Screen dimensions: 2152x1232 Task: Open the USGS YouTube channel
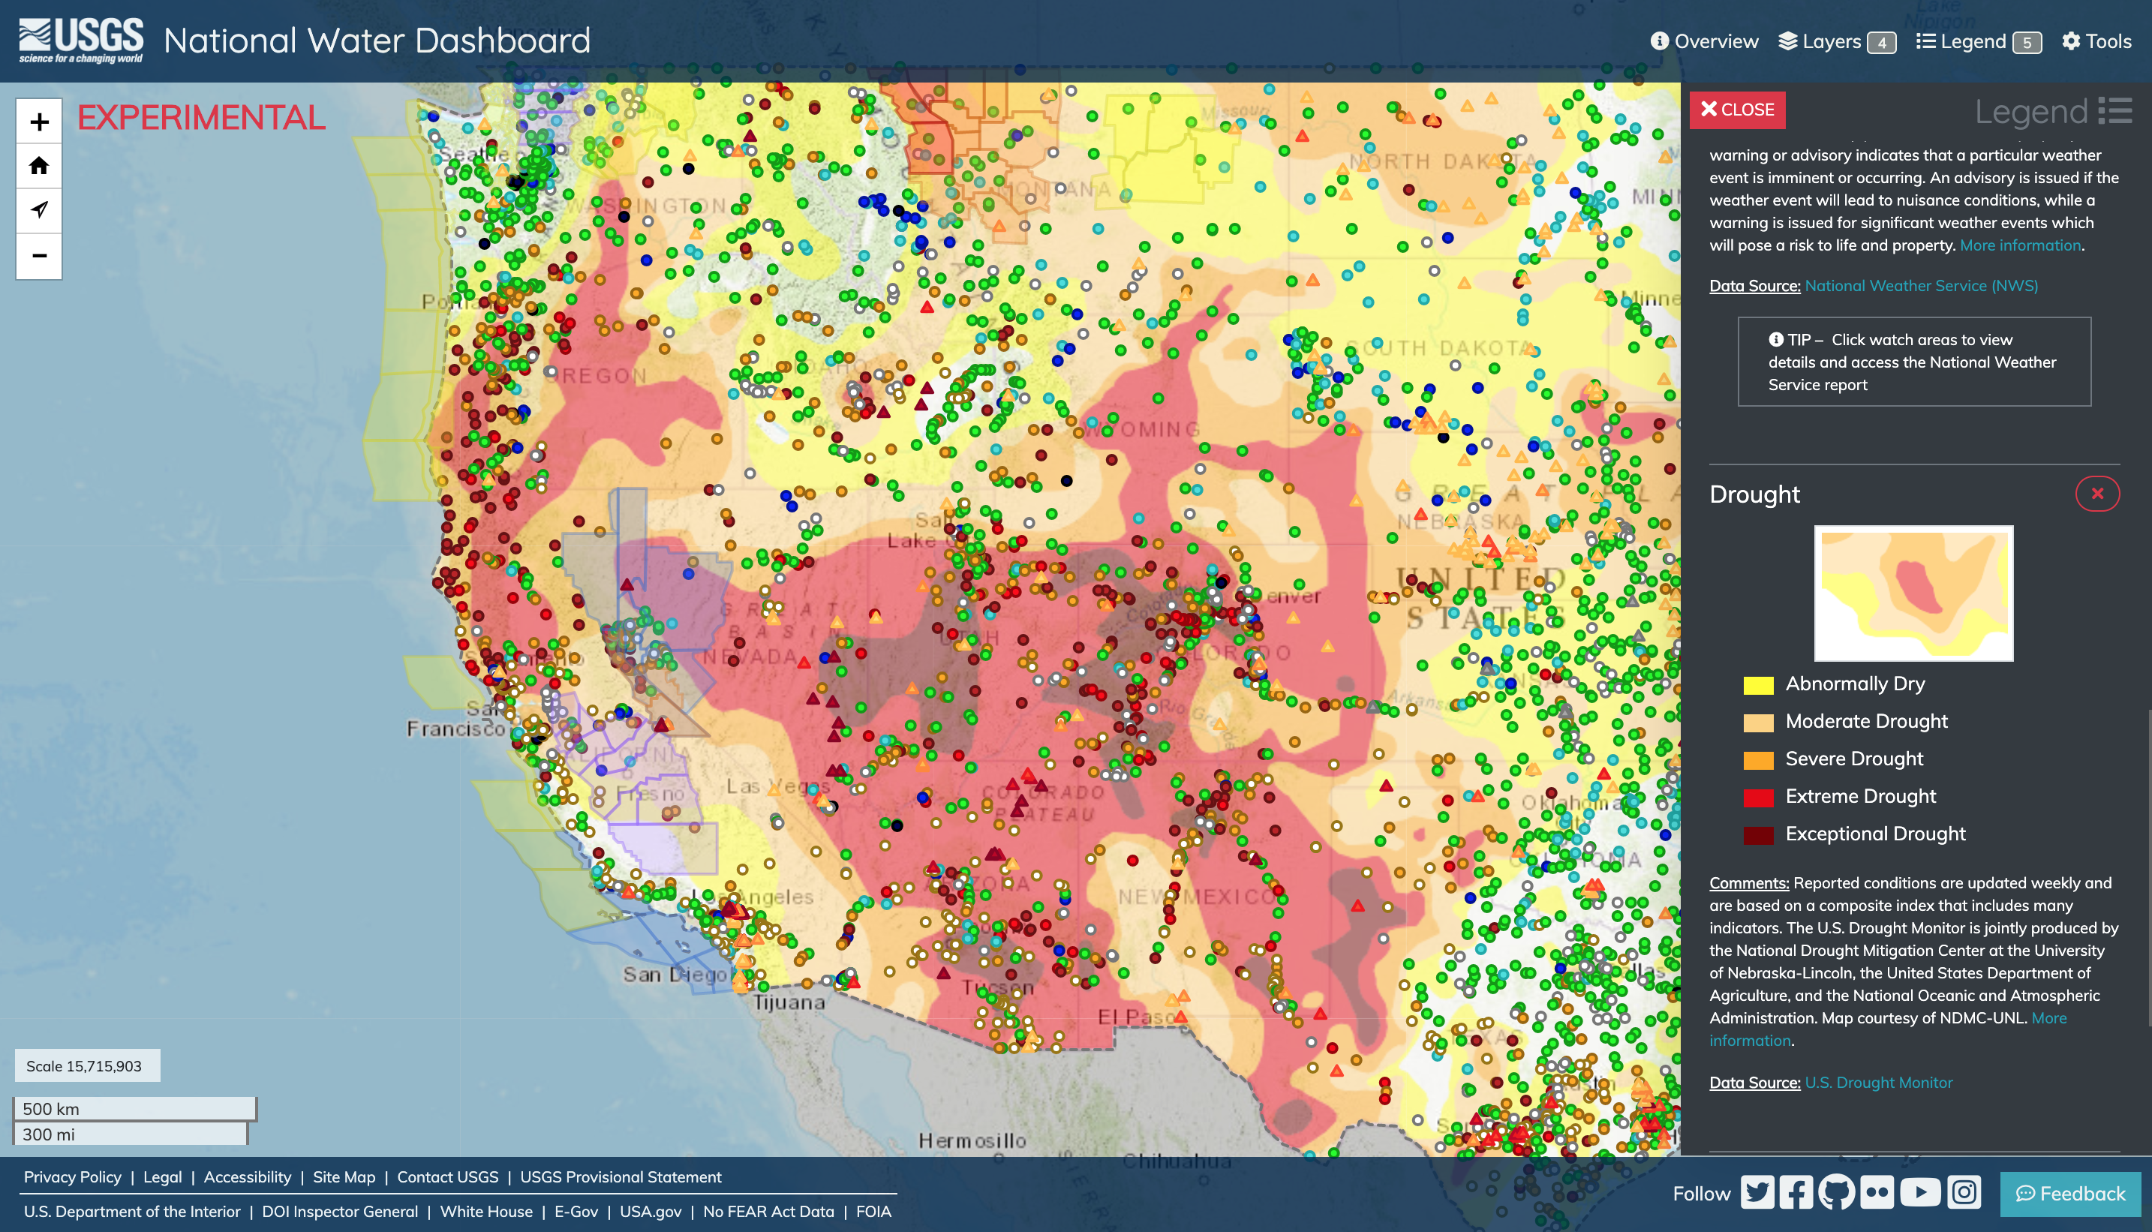tap(1920, 1193)
